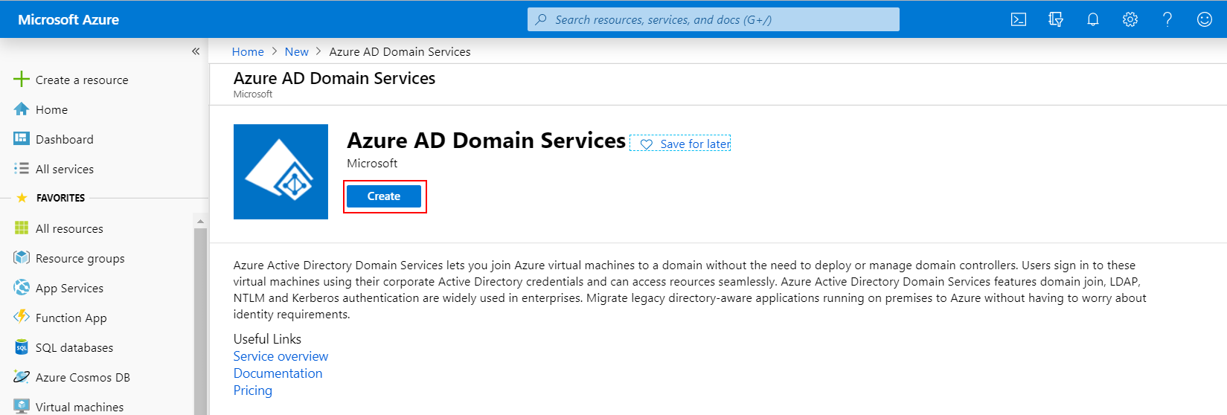Click Save for later link
Image resolution: width=1227 pixels, height=415 pixels.
click(695, 144)
